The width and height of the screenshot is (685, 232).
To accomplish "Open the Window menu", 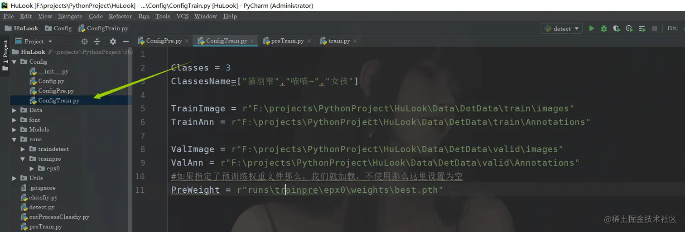I will [206, 16].
